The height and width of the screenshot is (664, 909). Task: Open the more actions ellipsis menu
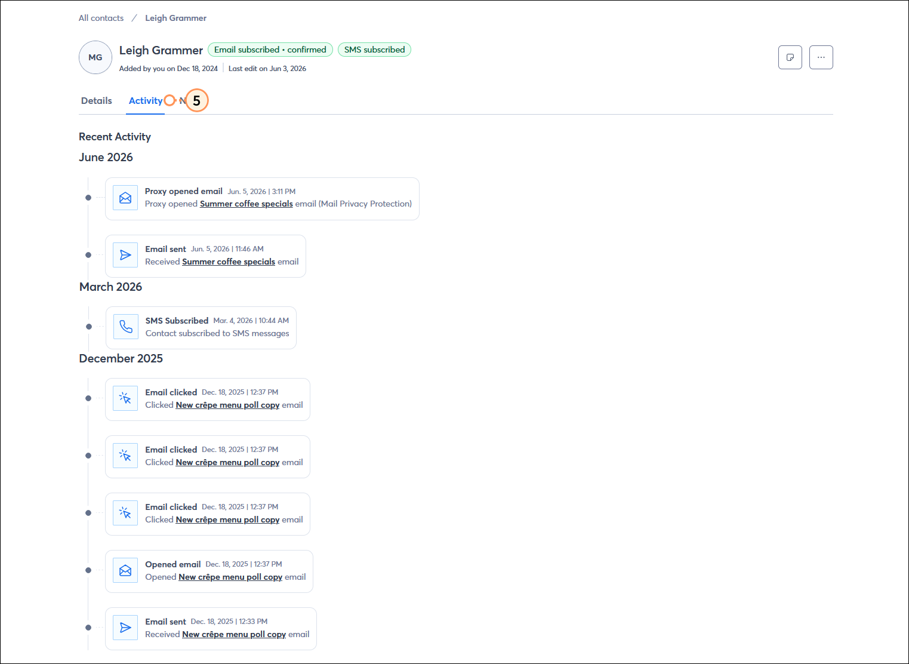821,57
